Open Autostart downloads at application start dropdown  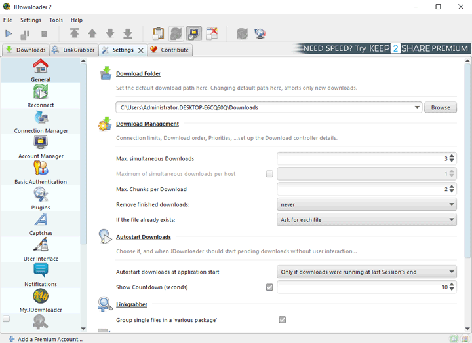pyautogui.click(x=366, y=272)
